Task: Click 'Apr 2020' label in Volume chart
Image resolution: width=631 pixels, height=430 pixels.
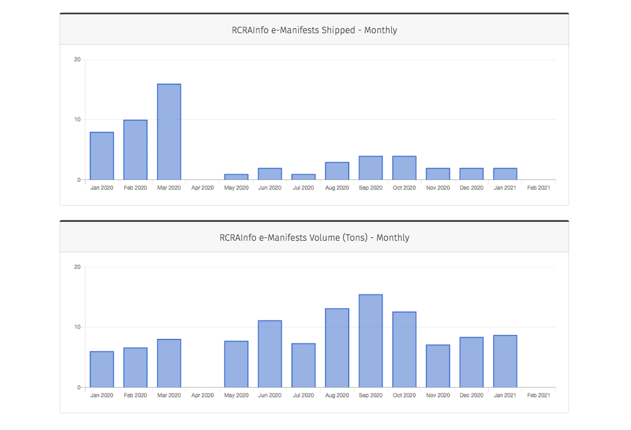Action: (202, 396)
